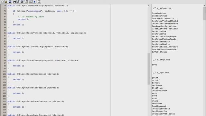Click OnPlayerEnterRaceCheckpoint in the code editor

coord(34,101)
